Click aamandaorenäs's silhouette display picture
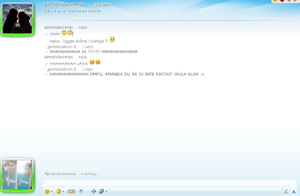The height and width of the screenshot is (196, 300). (17, 19)
